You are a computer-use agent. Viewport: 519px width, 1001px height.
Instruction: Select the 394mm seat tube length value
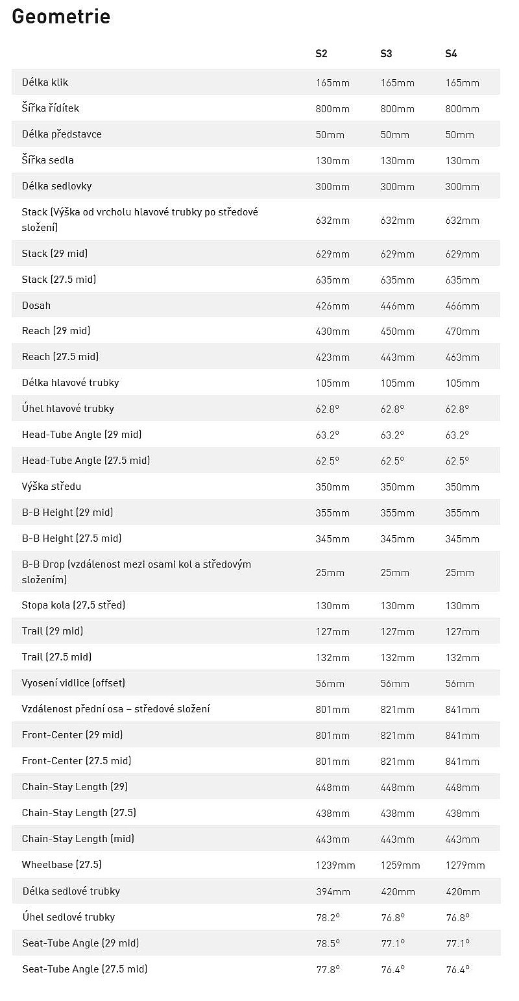pyautogui.click(x=333, y=892)
